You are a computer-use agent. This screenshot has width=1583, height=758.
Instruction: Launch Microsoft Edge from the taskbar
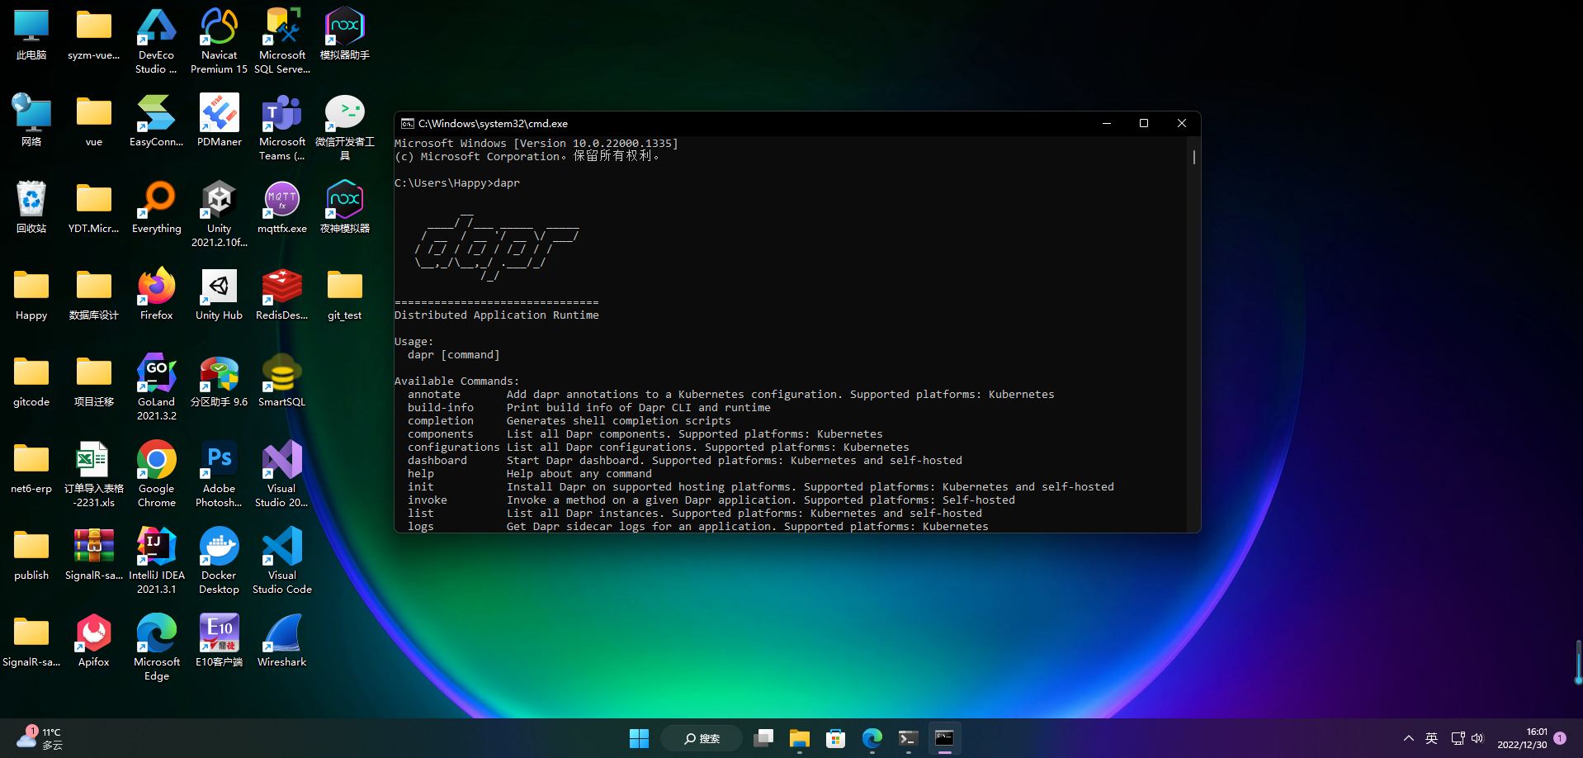(x=872, y=737)
